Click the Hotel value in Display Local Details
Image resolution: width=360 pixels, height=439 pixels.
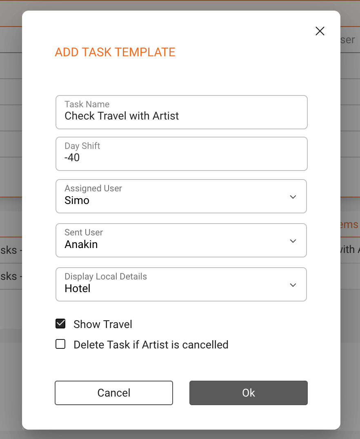(78, 288)
